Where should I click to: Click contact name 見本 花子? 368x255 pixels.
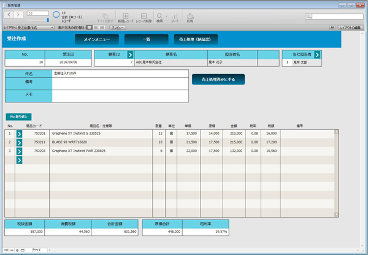(215, 62)
